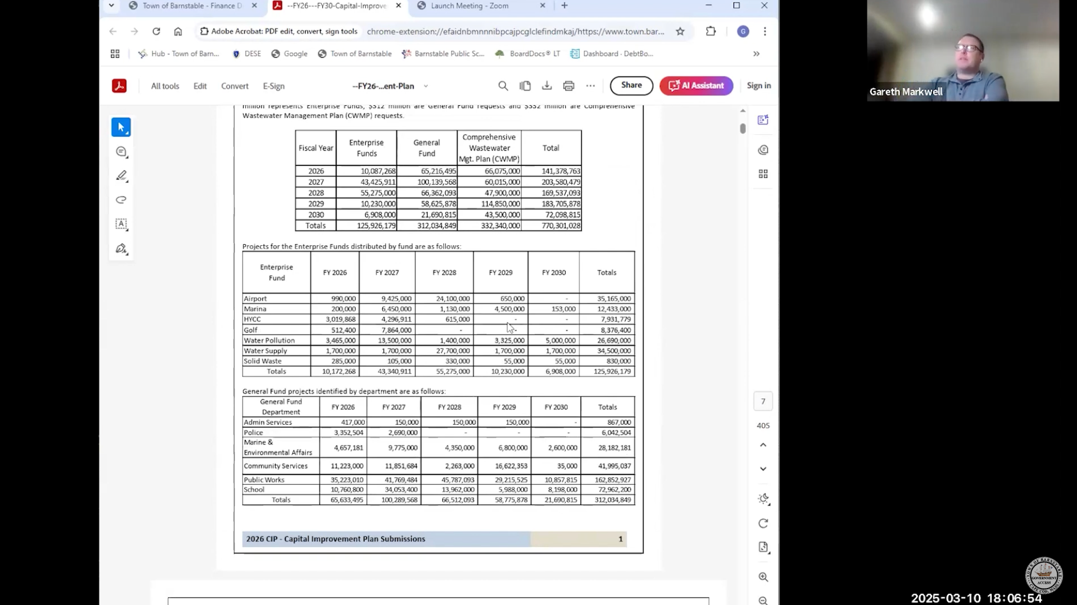The image size is (1077, 605).
Task: Click the vertical document scrollbar thumb
Action: pyautogui.click(x=743, y=129)
